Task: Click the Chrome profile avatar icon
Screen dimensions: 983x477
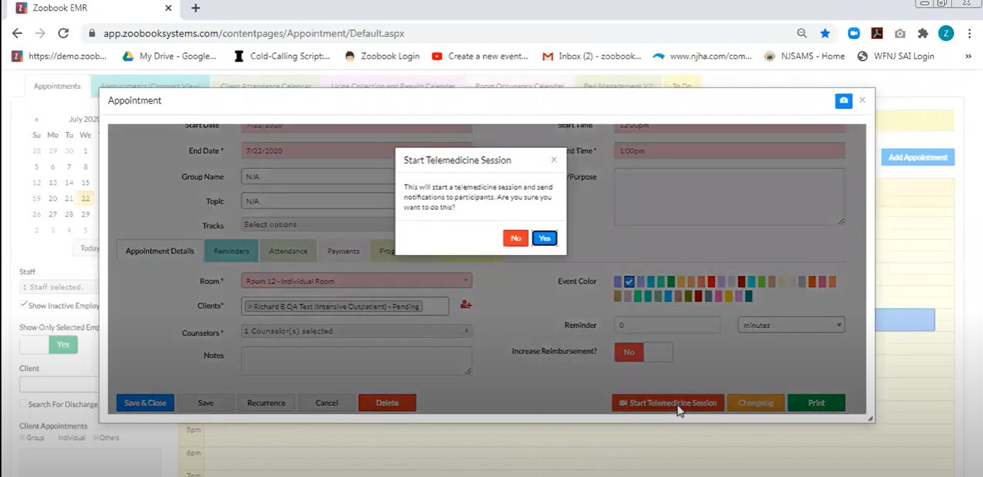Action: (x=946, y=33)
